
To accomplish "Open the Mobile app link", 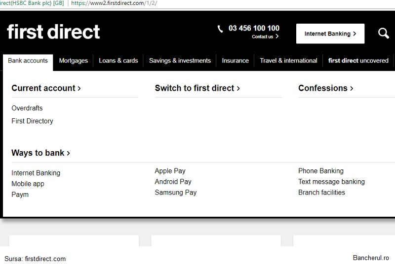I will tap(28, 184).
